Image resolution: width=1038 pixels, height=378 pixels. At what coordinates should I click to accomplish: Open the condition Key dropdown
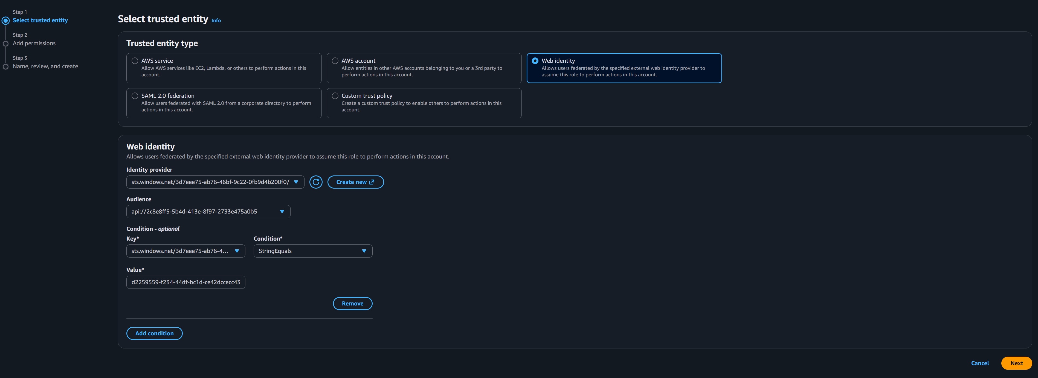pyautogui.click(x=186, y=251)
